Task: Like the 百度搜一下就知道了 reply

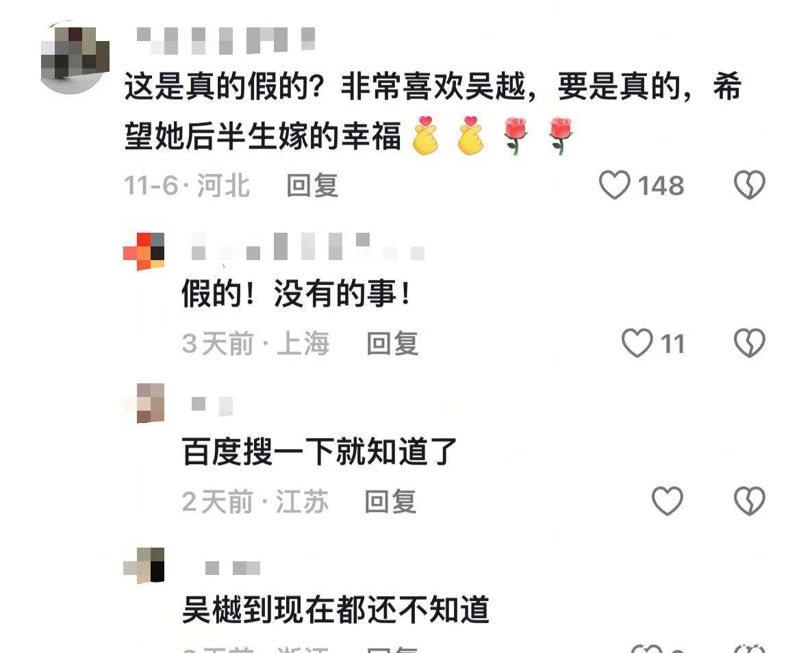Action: coord(667,500)
